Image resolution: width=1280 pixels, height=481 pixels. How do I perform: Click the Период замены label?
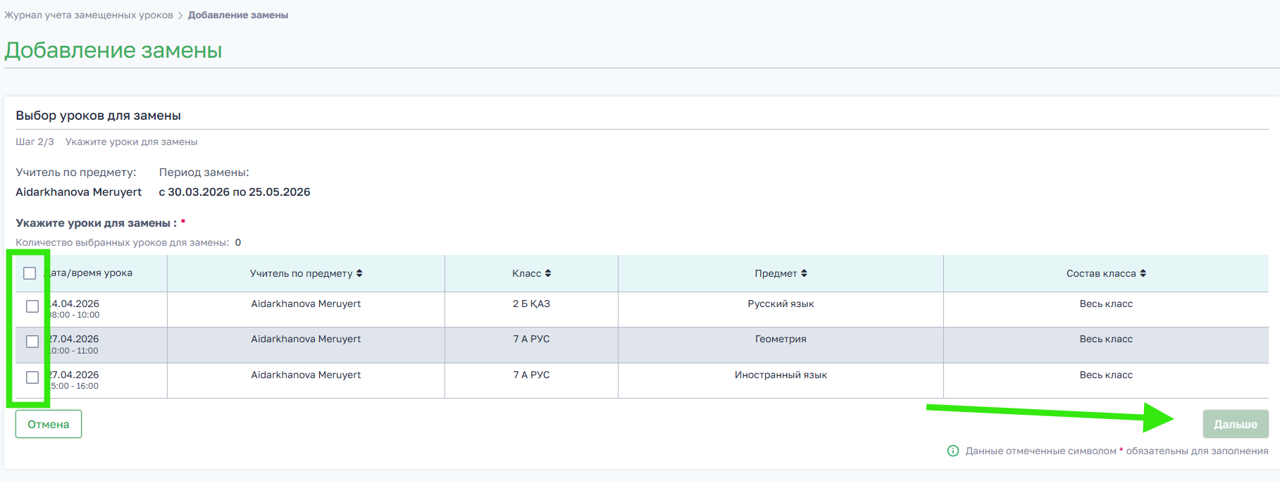click(204, 172)
